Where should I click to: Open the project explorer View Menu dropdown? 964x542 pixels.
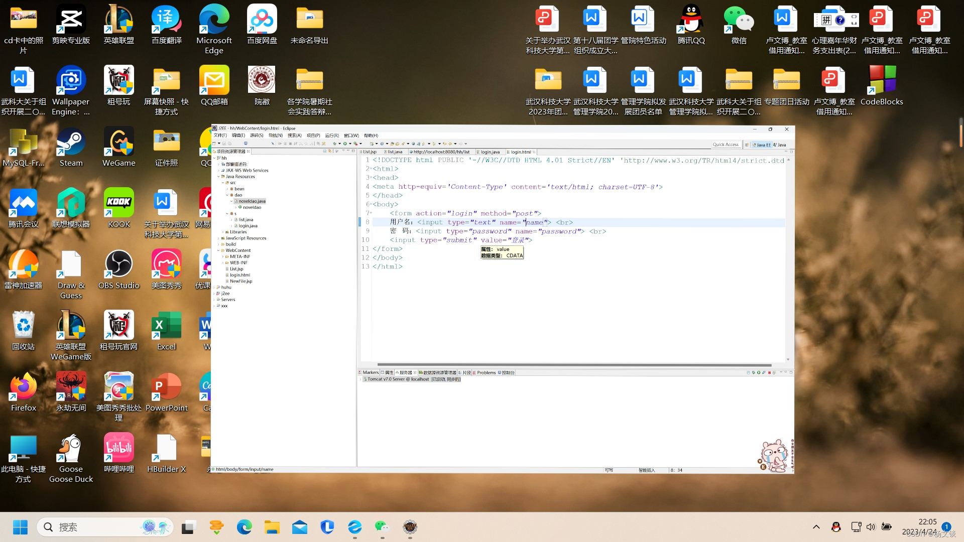coord(343,151)
